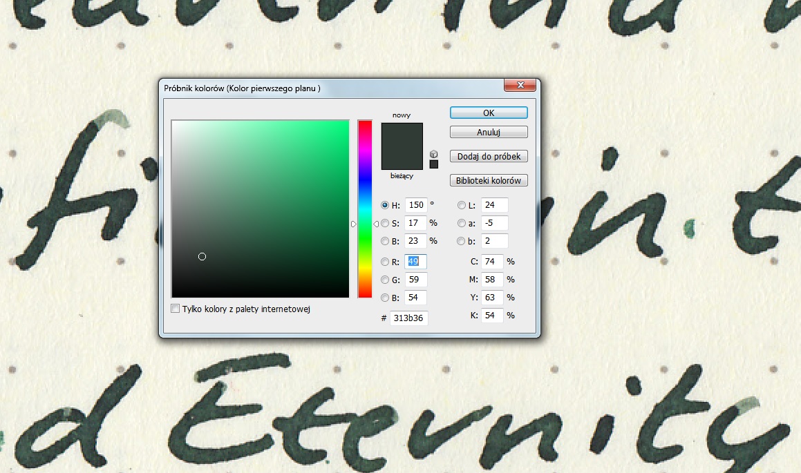801x473 pixels.
Task: Select the Lab 'a' radio button
Action: (x=462, y=223)
